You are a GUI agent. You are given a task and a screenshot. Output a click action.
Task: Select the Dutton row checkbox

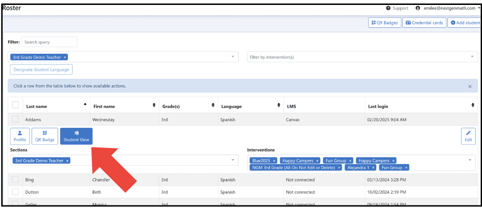click(x=15, y=192)
